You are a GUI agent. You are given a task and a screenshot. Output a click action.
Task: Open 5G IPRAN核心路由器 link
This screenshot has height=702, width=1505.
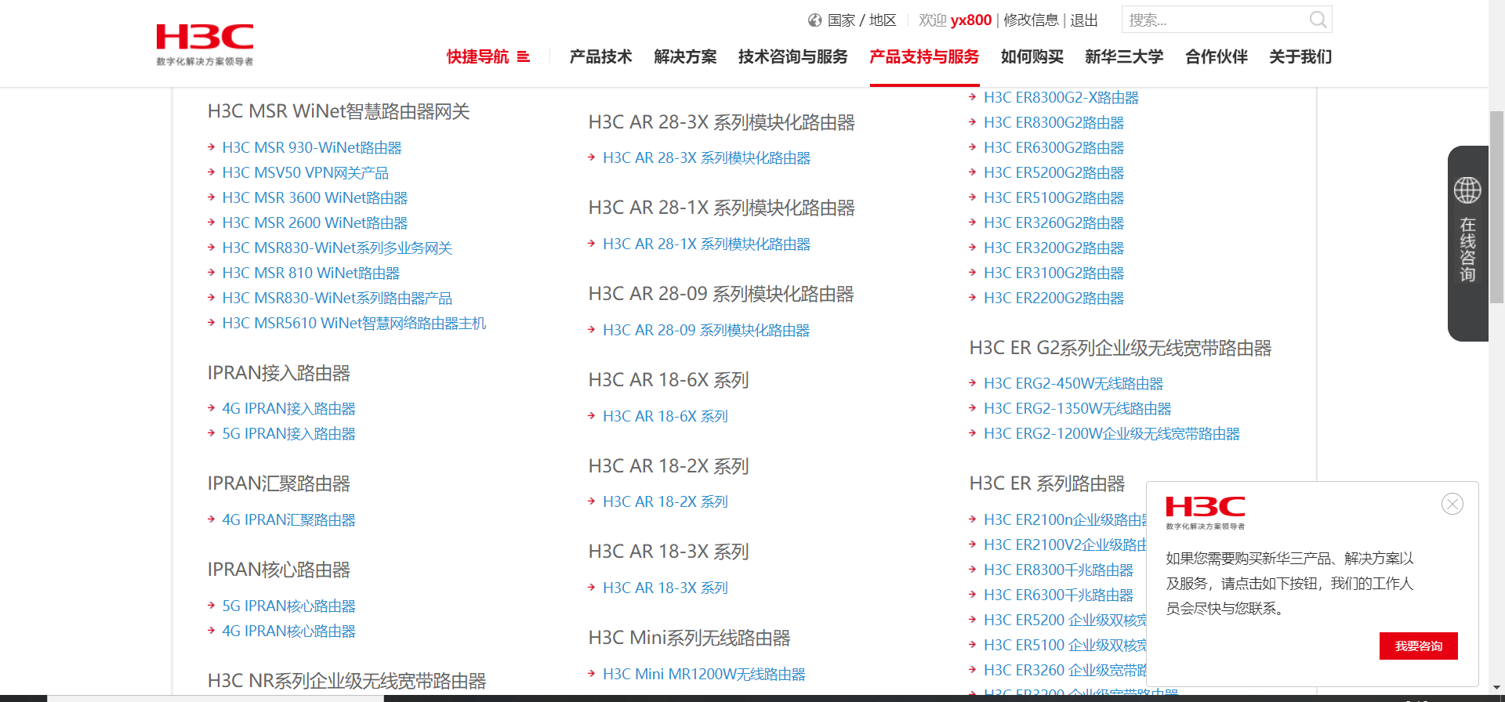(x=289, y=606)
